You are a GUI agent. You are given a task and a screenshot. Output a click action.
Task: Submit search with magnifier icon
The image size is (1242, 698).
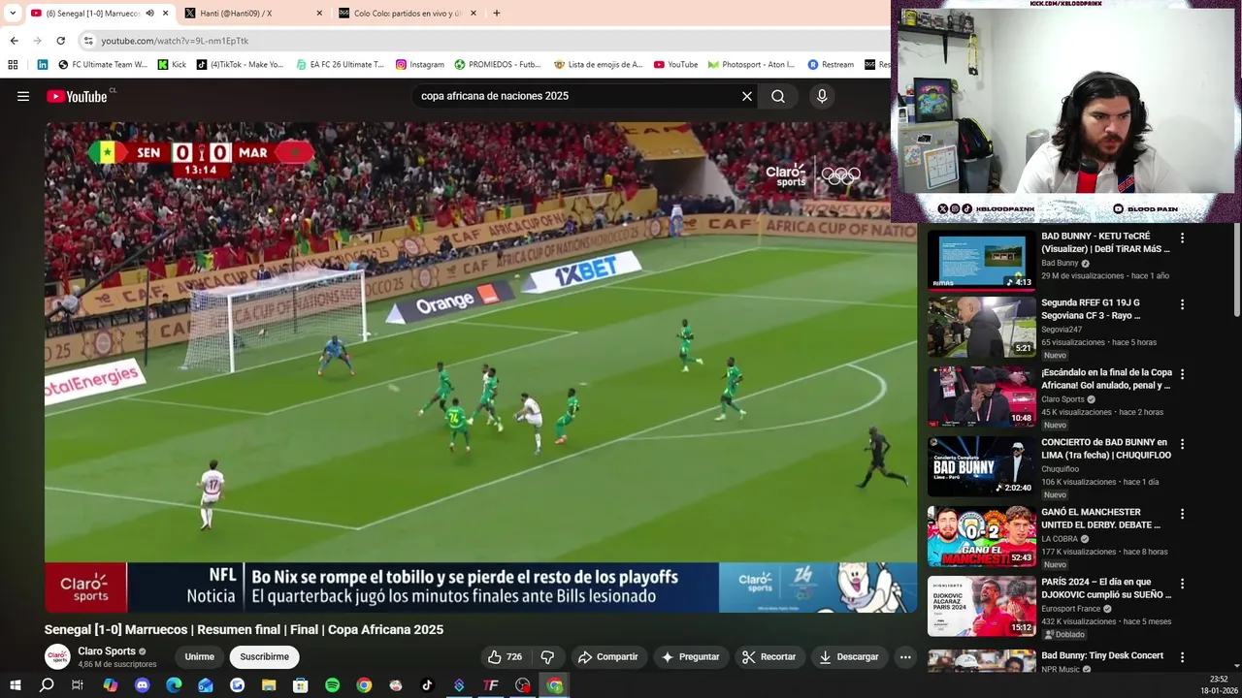tap(778, 96)
